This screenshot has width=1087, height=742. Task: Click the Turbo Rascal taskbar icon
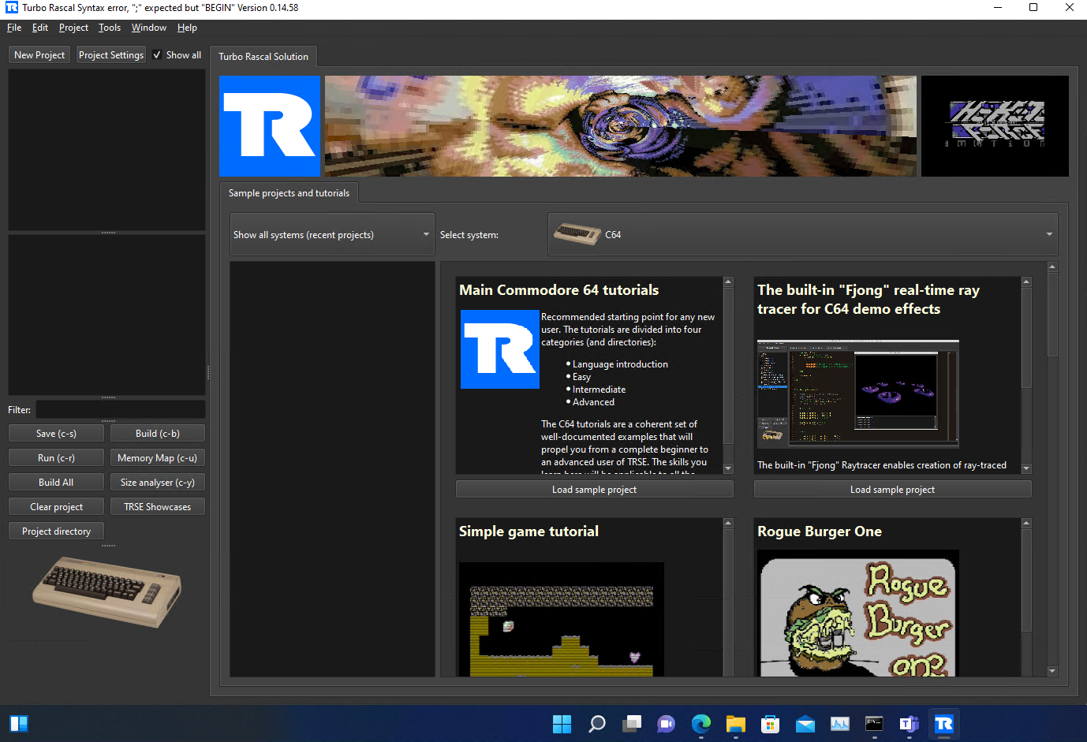943,724
